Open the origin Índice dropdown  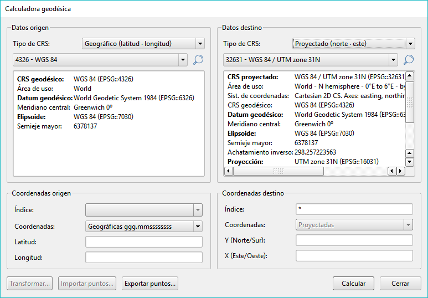coord(143,209)
